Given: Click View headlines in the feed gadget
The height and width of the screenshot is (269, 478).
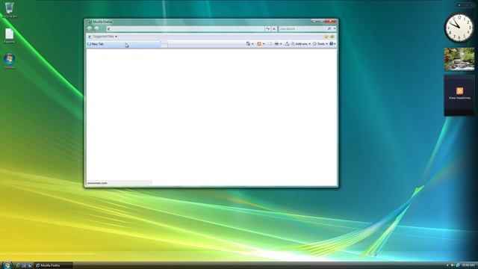Looking at the screenshot, I should [459, 98].
